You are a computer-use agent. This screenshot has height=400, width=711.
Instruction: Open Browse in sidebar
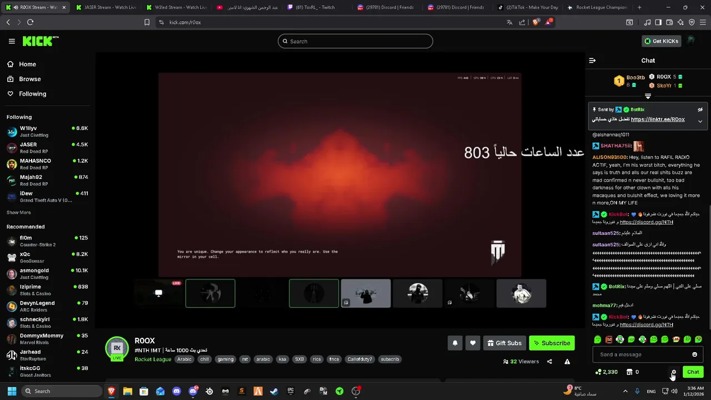point(24,79)
